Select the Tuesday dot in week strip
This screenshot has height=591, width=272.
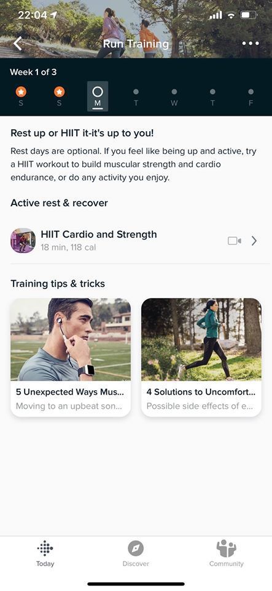tap(136, 92)
